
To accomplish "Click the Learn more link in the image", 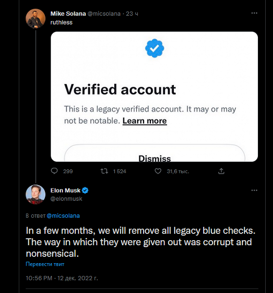I will click(x=145, y=121).
